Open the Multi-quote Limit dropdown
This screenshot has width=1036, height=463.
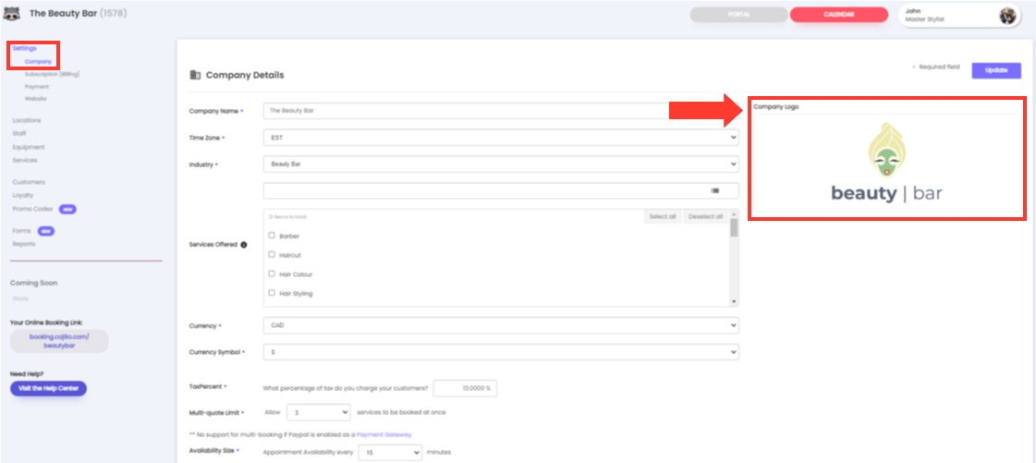(x=319, y=412)
